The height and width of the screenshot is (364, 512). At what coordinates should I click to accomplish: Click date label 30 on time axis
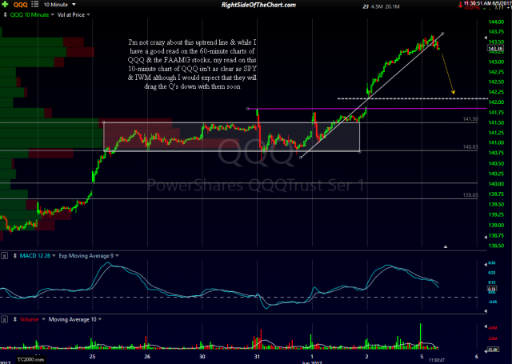click(x=202, y=356)
